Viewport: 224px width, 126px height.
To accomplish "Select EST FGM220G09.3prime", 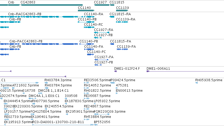I will coord(102,114).
